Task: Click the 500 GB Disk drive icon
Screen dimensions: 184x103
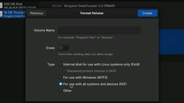Action: (x=1, y=5)
